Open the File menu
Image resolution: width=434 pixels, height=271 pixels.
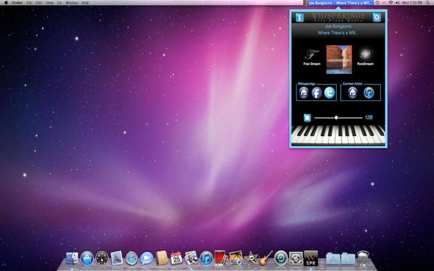[x=29, y=3]
